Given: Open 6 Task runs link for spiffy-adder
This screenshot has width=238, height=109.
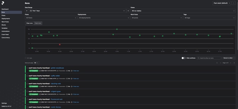Looking at the screenshot, I should point(76,79).
